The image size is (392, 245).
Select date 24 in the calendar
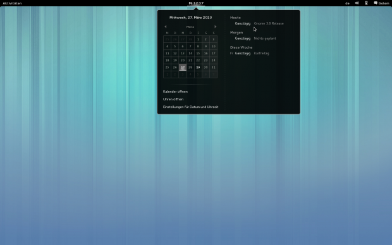coord(213,60)
